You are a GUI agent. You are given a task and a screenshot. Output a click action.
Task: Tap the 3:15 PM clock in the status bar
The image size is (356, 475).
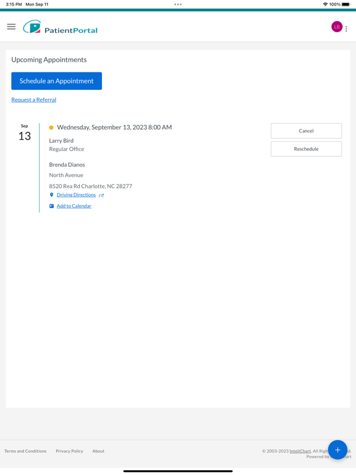point(14,4)
